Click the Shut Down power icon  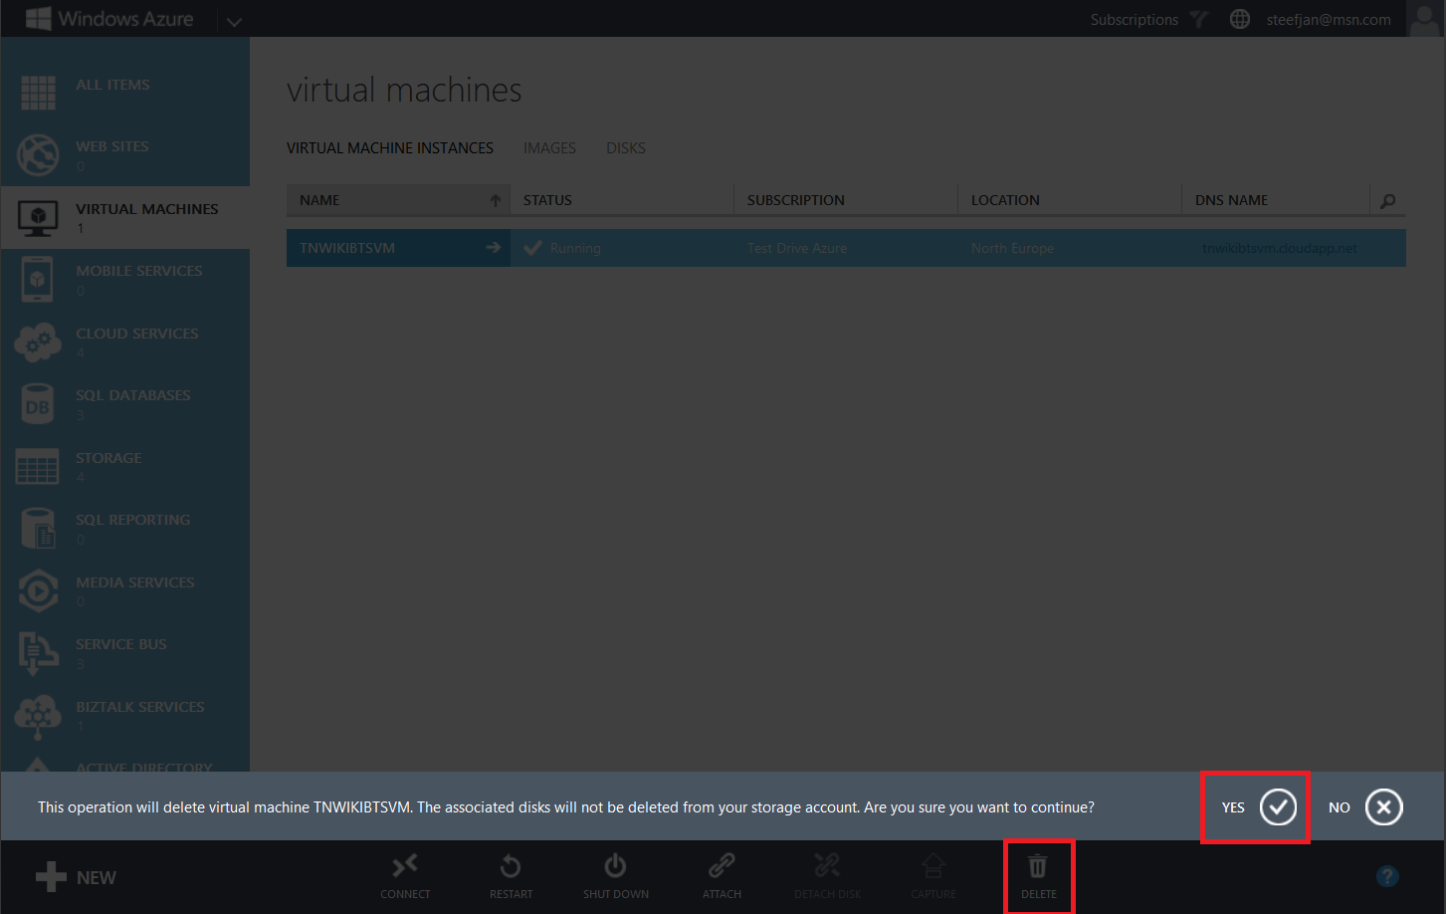616,865
